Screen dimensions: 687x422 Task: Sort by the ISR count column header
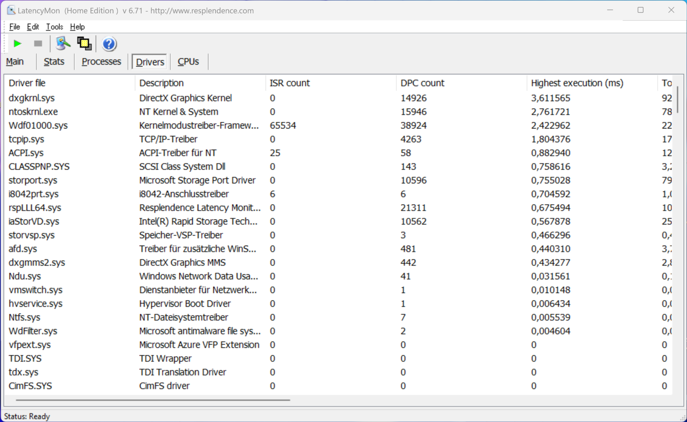click(x=289, y=83)
